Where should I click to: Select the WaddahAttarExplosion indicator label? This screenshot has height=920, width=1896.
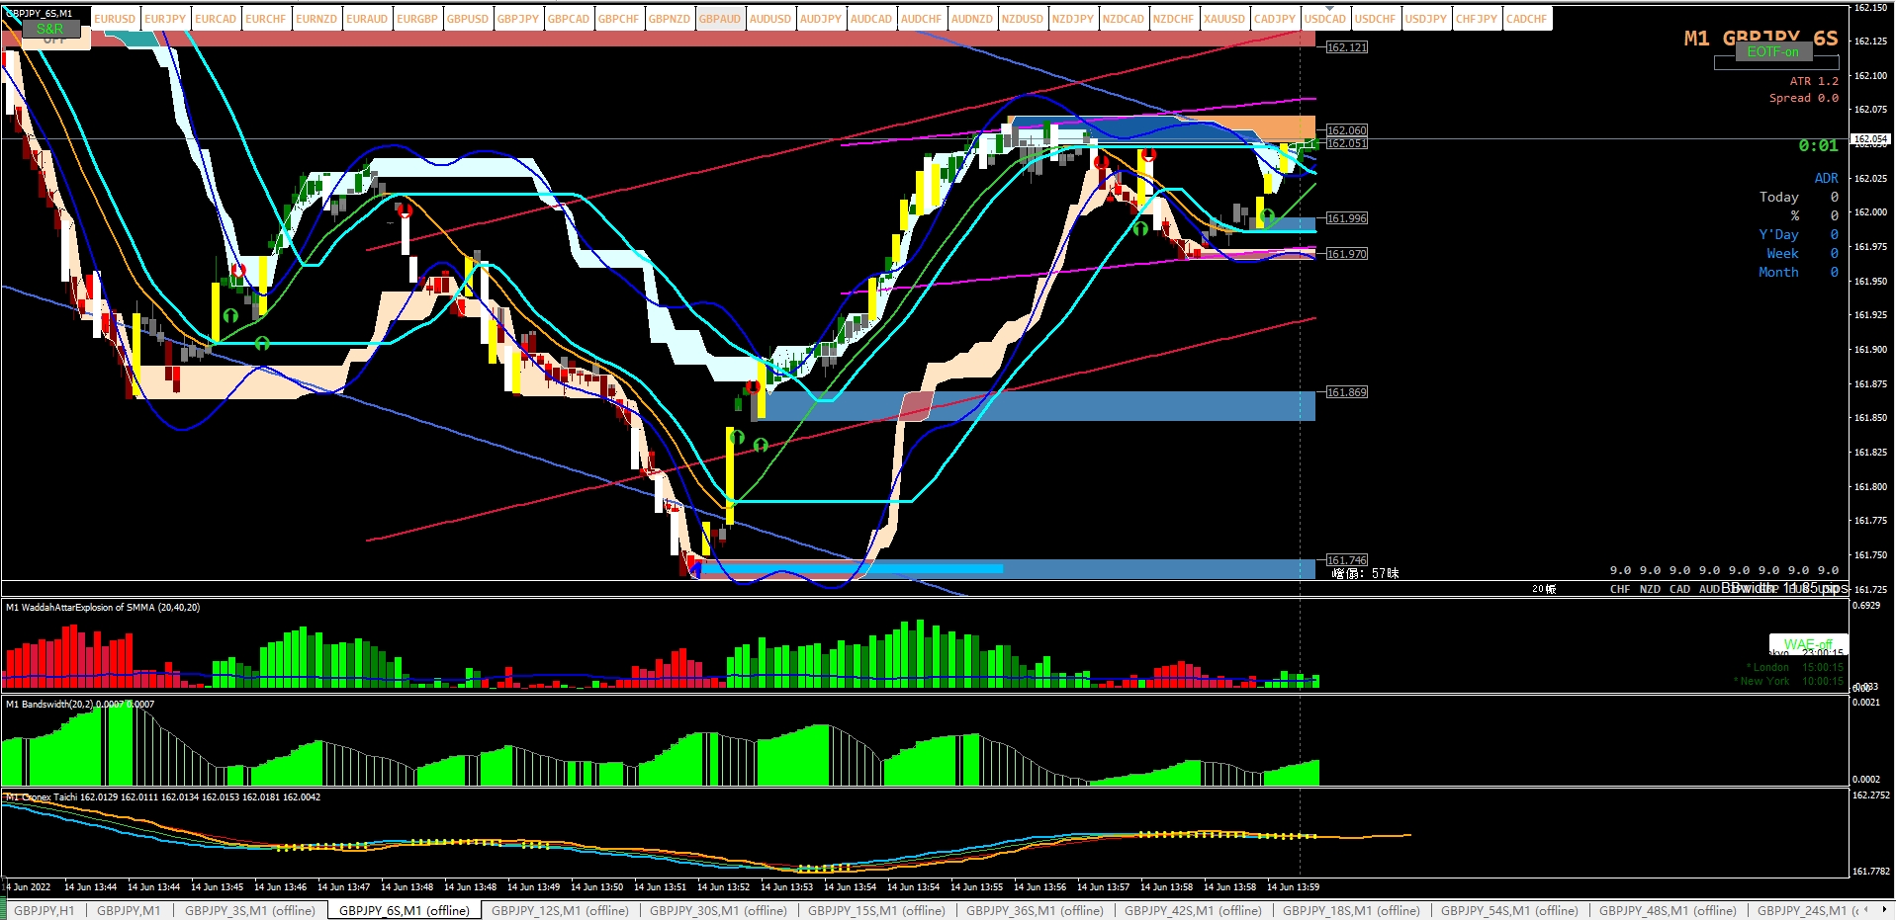click(x=103, y=608)
